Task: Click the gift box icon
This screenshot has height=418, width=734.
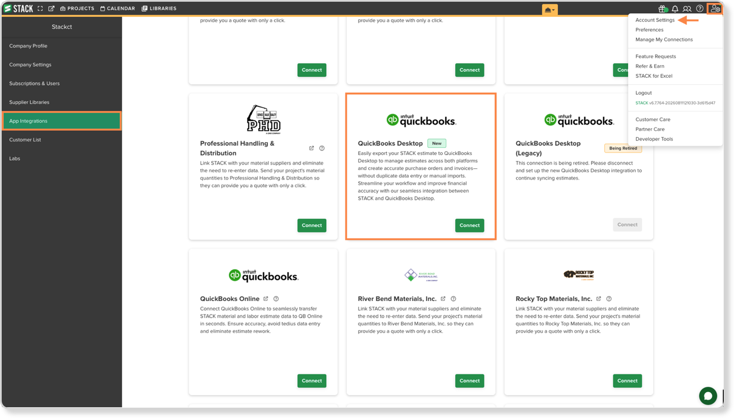Action: tap(663, 9)
